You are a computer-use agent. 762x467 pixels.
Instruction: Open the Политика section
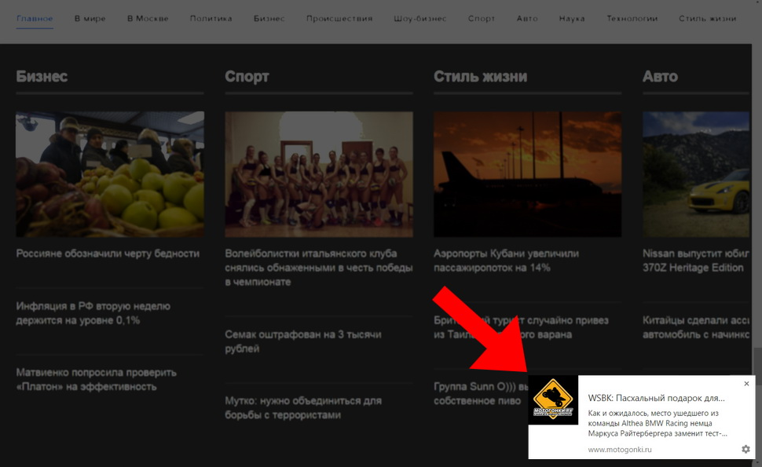[211, 19]
